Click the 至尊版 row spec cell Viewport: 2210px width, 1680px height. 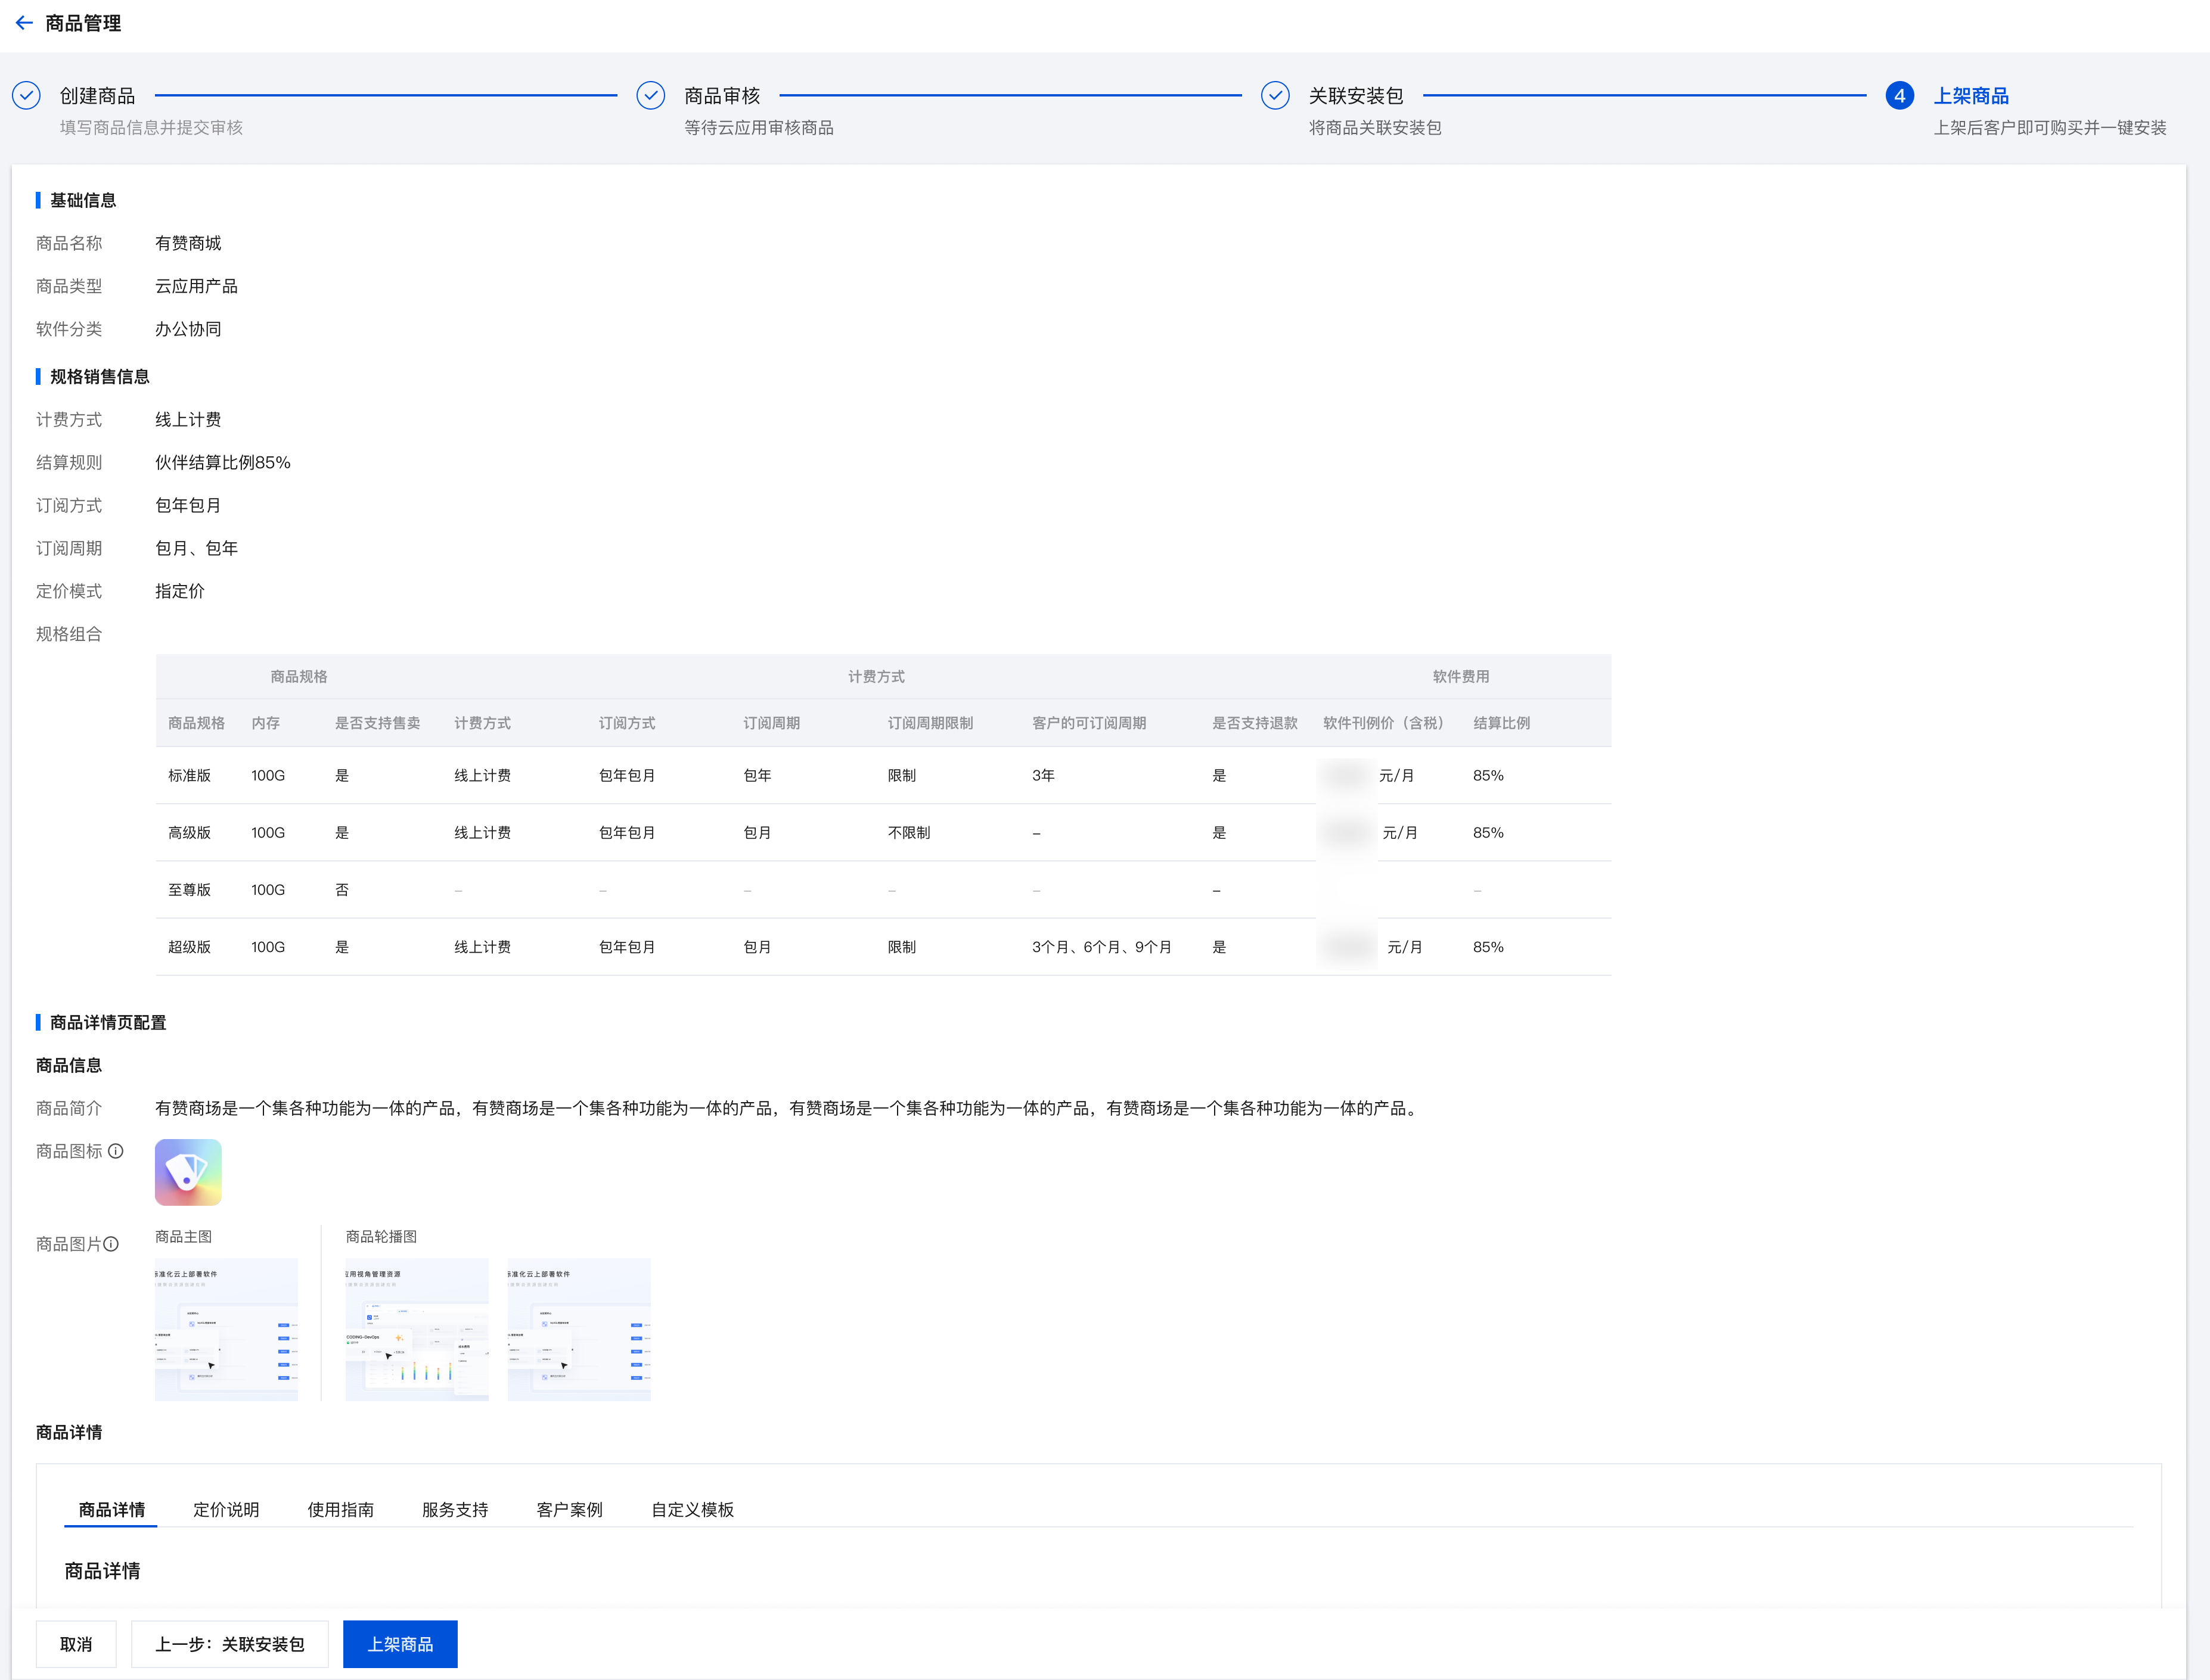189,889
